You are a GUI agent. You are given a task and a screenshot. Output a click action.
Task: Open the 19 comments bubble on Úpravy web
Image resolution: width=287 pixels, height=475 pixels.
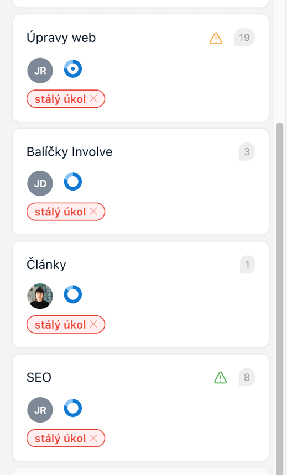click(244, 38)
